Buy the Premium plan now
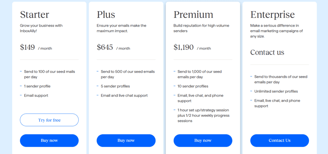The image size is (328, 154). coord(203,141)
